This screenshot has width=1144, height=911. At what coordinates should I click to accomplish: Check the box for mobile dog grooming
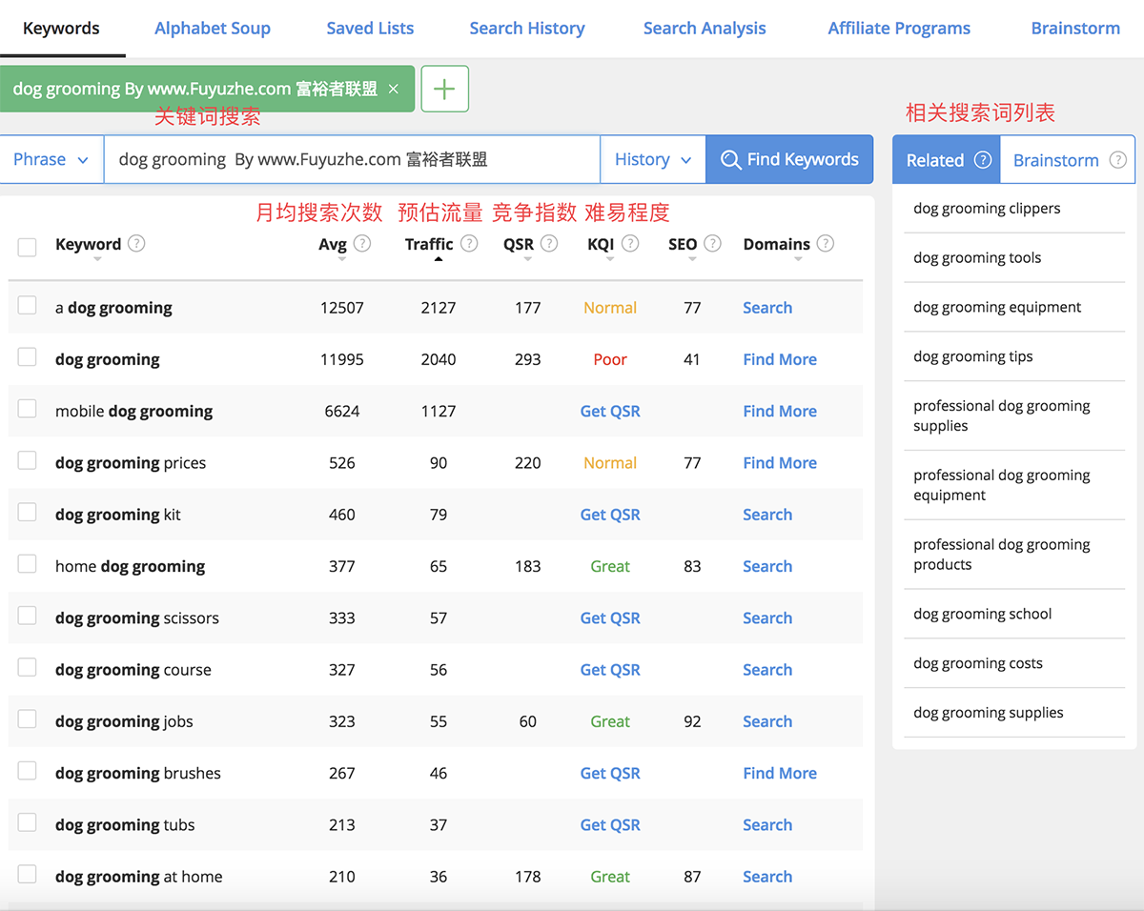[28, 409]
